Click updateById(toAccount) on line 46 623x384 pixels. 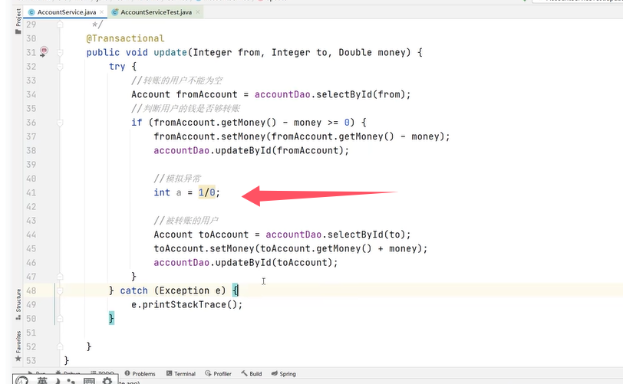tap(274, 262)
